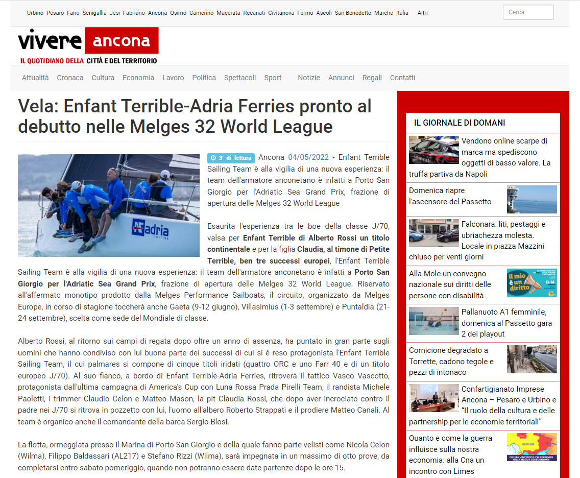Click the Ukraine map thumbnail
Image resolution: width=580 pixels, height=478 pixels.
[532, 447]
